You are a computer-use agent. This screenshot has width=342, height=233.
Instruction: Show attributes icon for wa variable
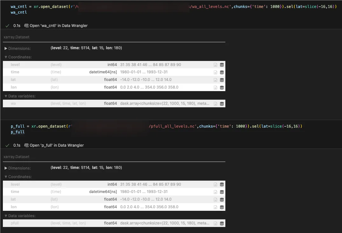coord(215,104)
